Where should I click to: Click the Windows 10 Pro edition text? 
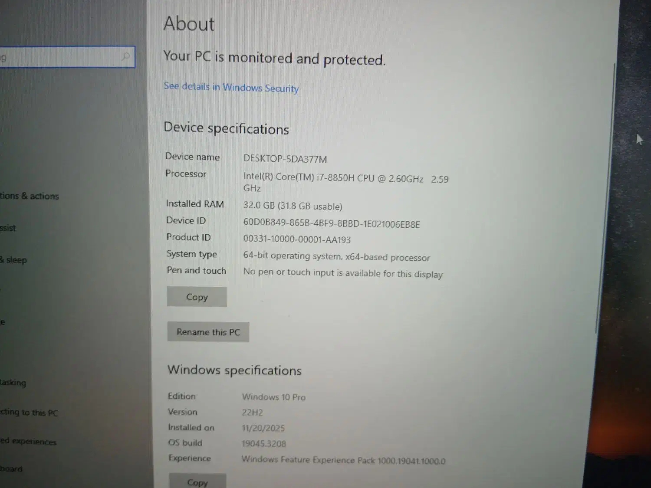[x=273, y=396]
